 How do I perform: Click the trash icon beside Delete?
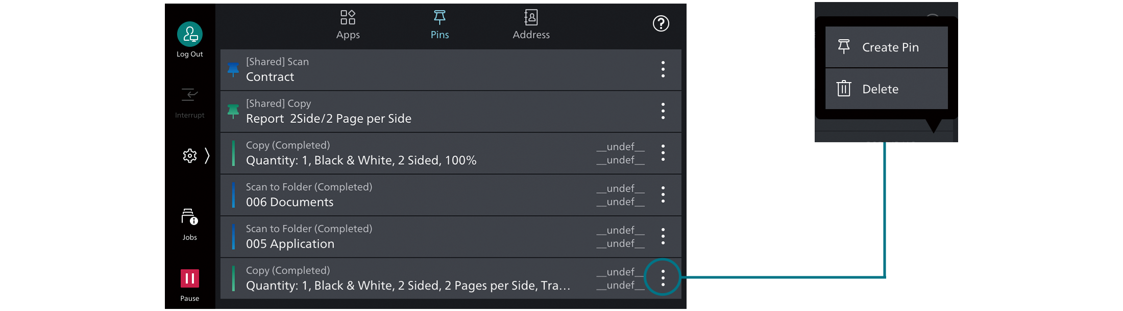pos(844,88)
